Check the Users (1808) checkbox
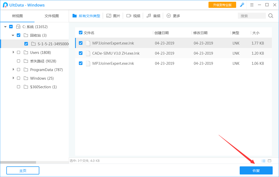This screenshot has height=177, width=279. click(x=19, y=52)
